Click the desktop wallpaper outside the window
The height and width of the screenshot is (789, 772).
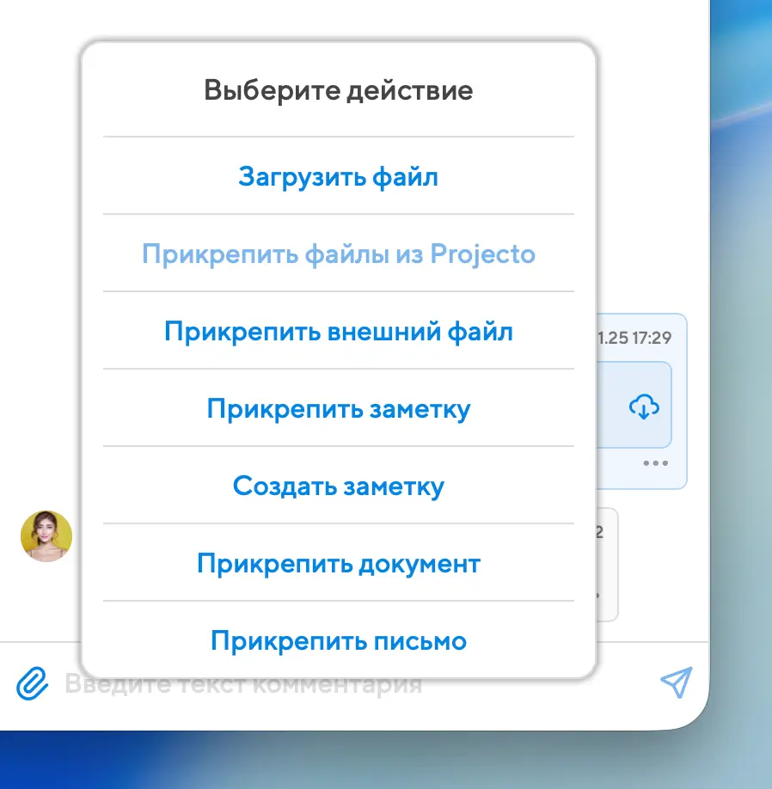739,344
